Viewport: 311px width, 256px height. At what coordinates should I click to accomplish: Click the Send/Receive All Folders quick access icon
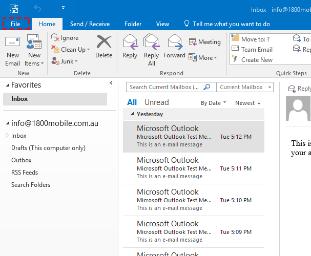(x=14, y=9)
